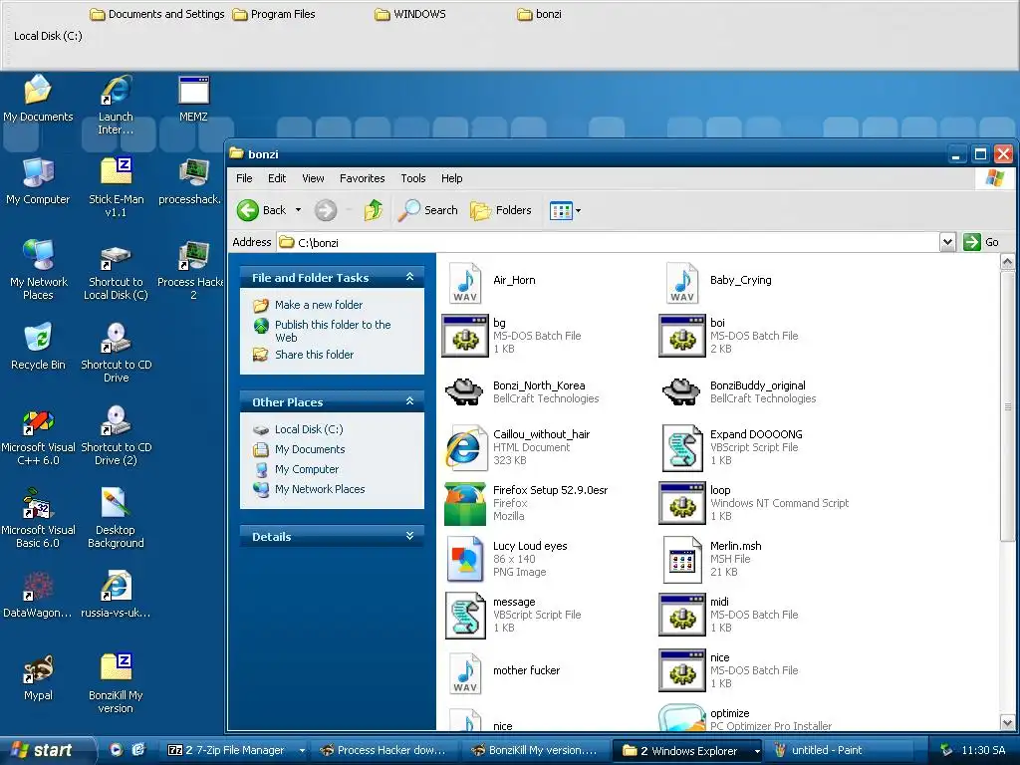Select the Caillou_without_hair HTML document icon

coord(465,447)
